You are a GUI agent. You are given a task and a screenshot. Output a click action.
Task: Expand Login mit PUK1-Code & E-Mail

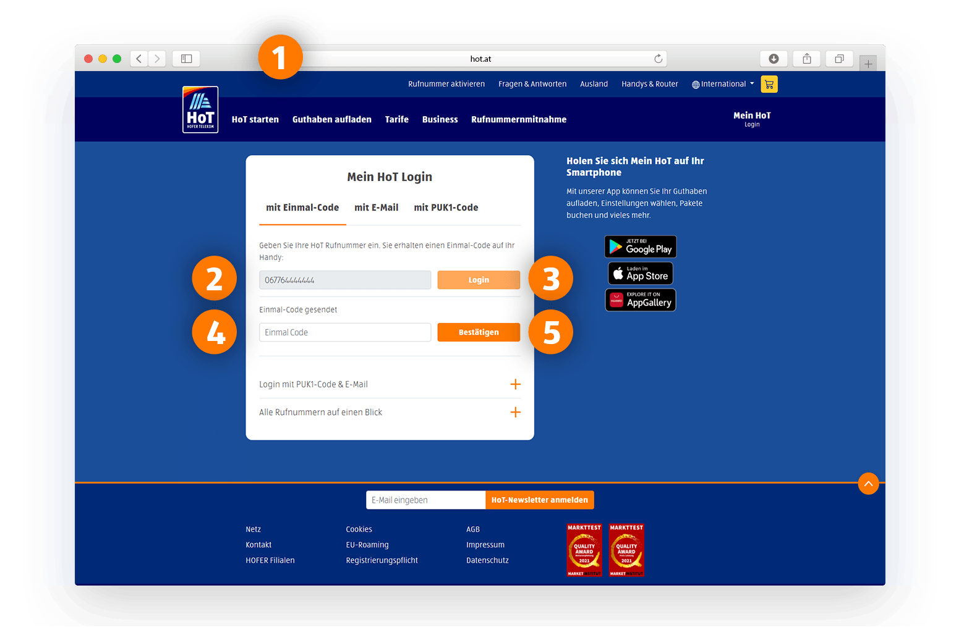[390, 384]
